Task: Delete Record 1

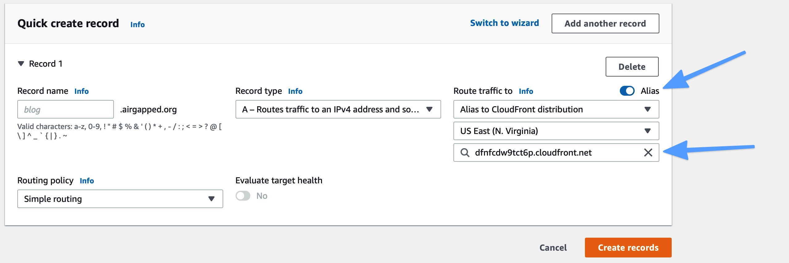Action: point(632,67)
